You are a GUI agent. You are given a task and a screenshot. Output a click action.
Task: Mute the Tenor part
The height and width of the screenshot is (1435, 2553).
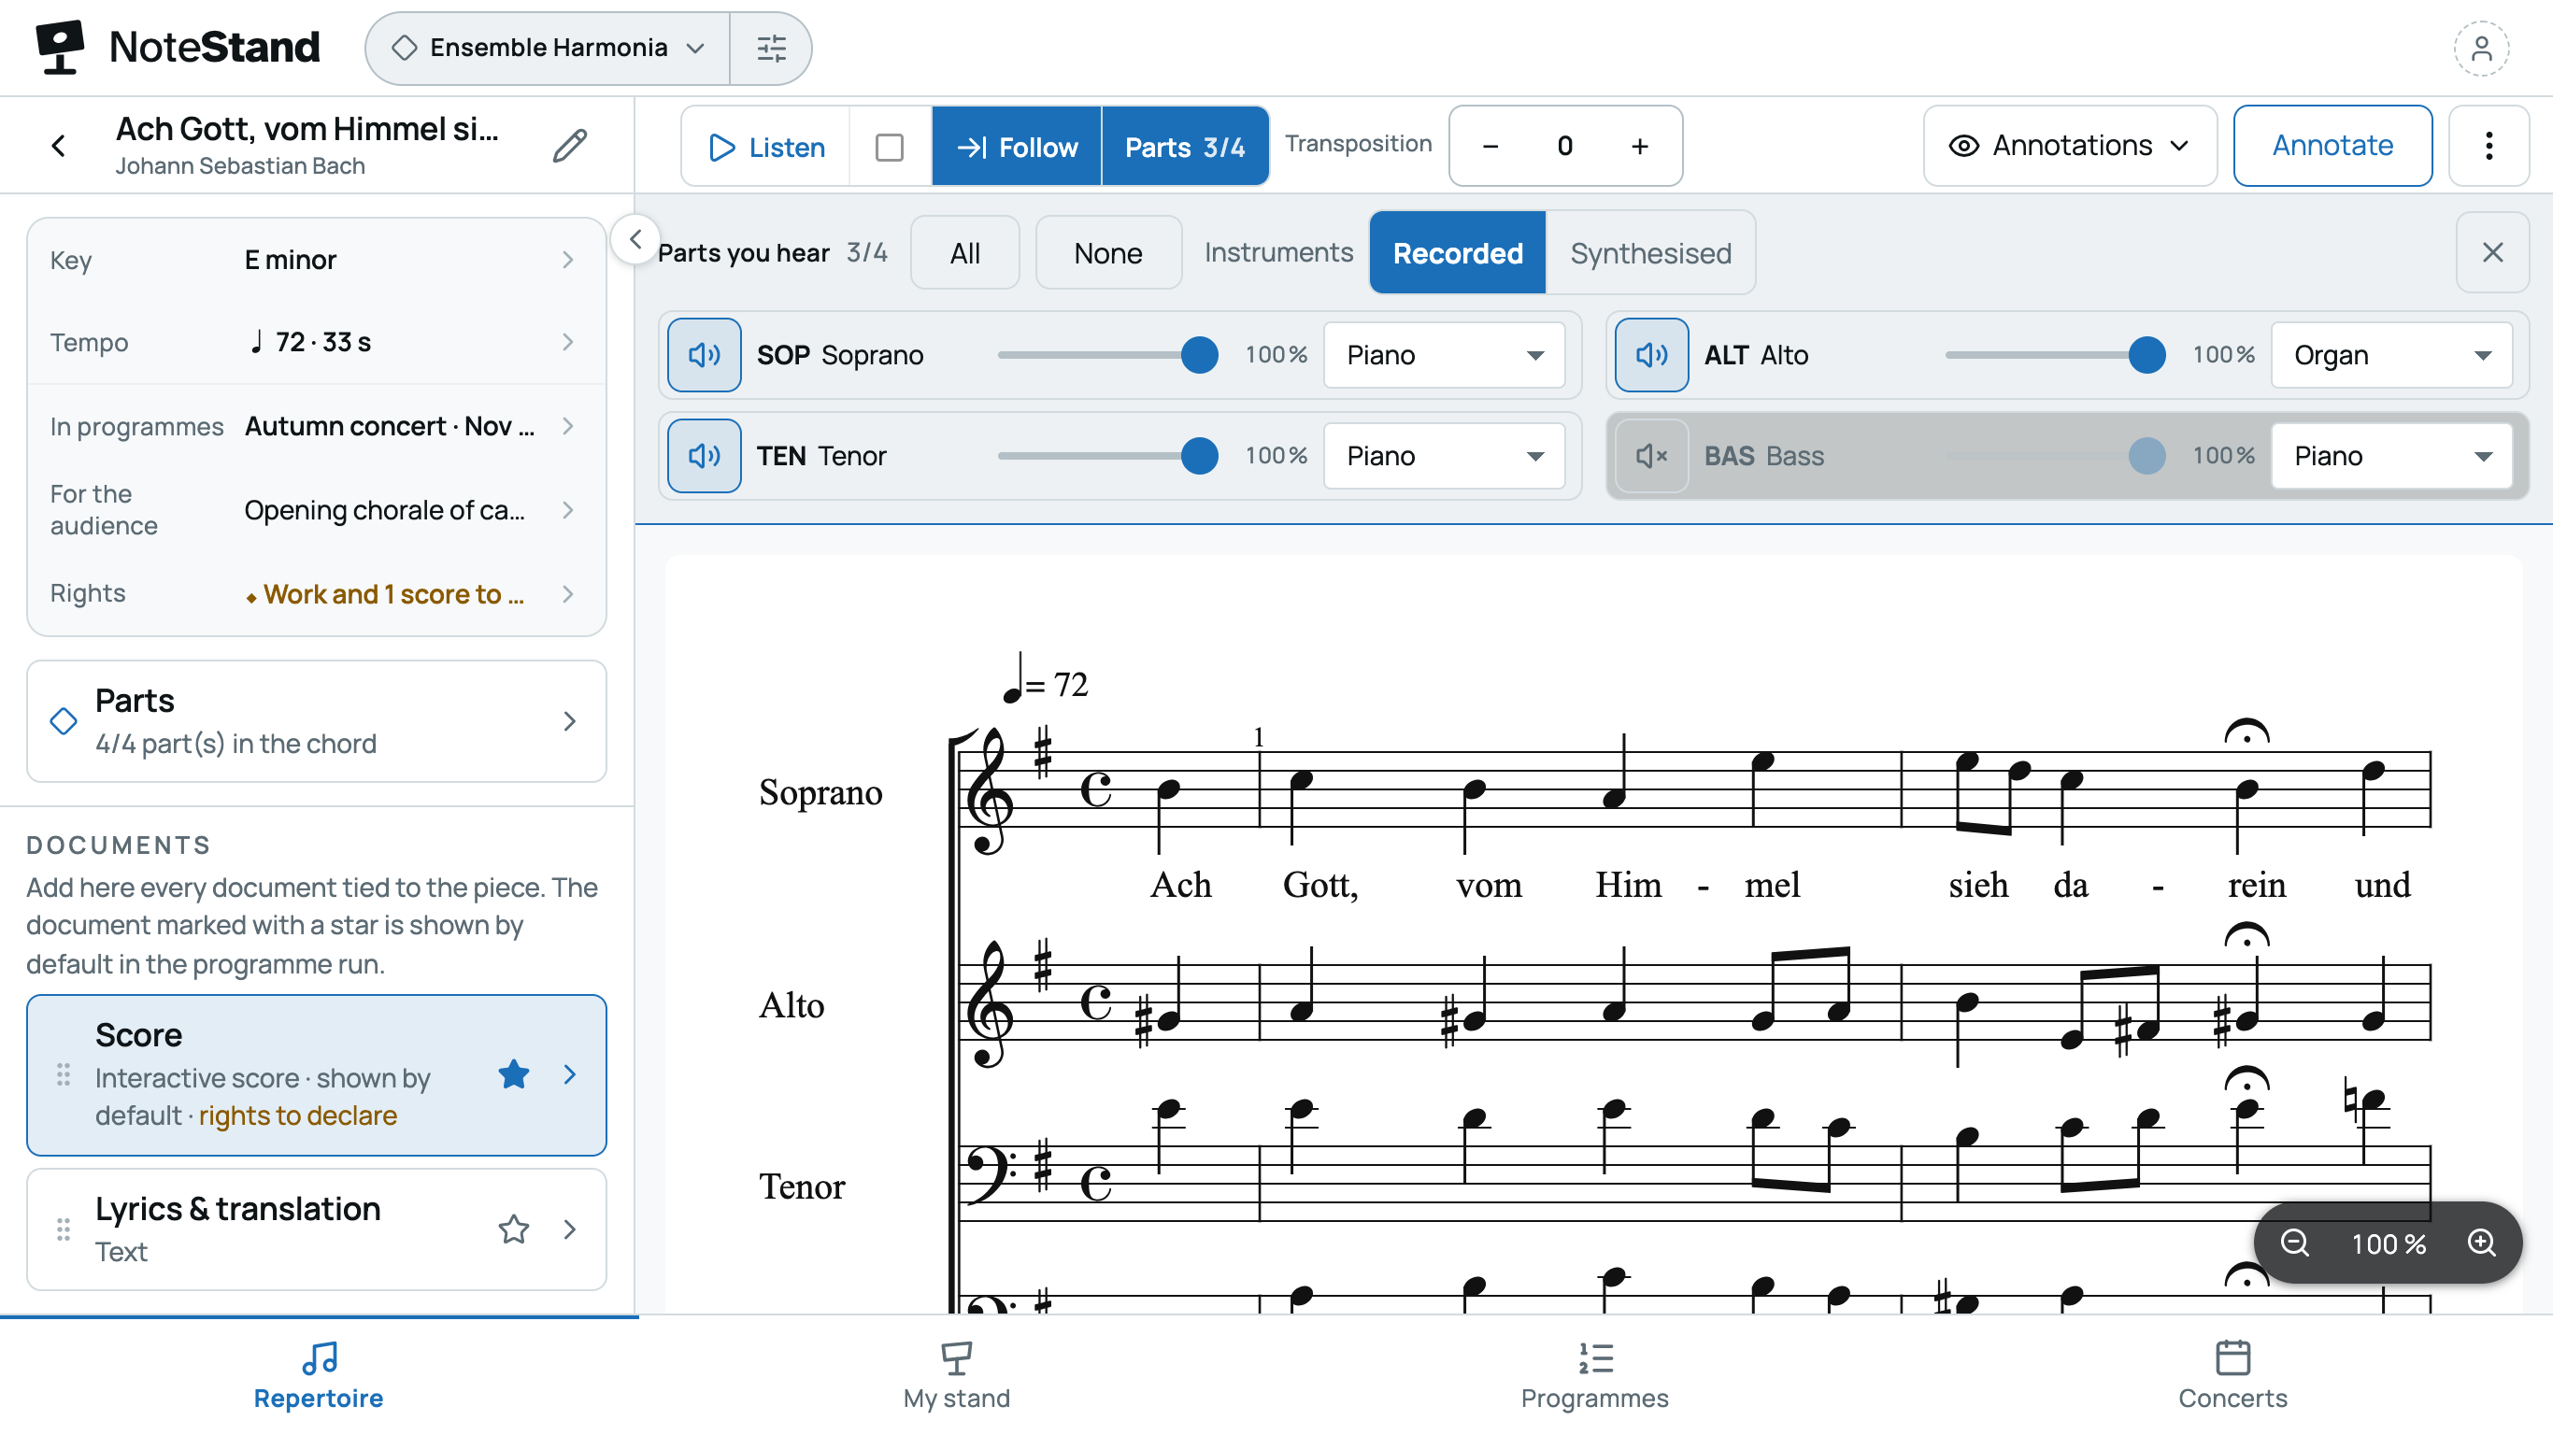click(704, 456)
